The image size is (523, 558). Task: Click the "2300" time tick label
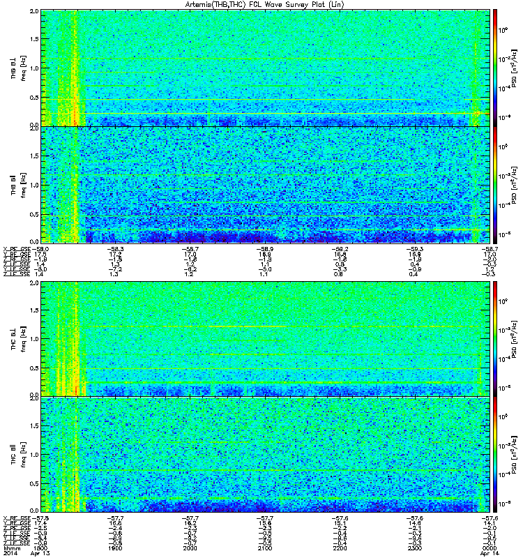click(x=414, y=548)
